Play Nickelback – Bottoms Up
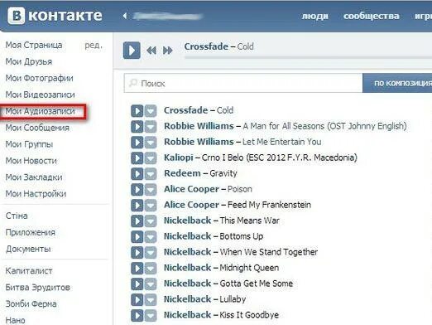The height and width of the screenshot is (325, 432). tap(137, 237)
